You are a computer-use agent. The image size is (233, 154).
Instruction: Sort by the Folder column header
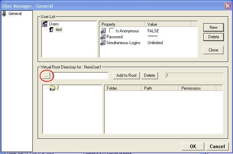[x=123, y=88]
